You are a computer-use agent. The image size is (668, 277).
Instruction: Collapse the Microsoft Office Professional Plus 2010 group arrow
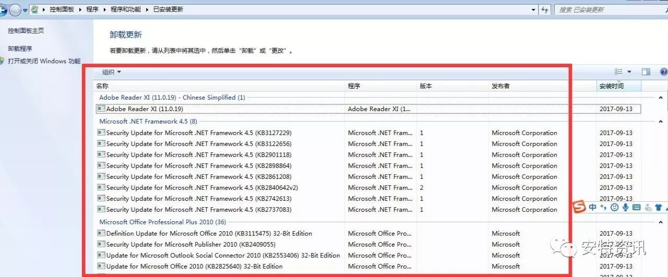pos(660,222)
